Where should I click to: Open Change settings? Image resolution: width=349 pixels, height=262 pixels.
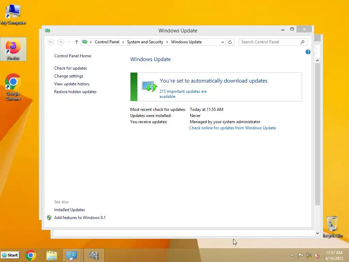coord(69,76)
